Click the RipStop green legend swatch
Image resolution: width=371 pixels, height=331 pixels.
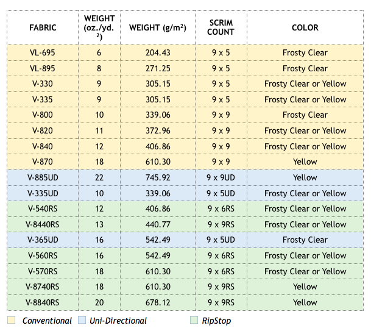[194, 320]
